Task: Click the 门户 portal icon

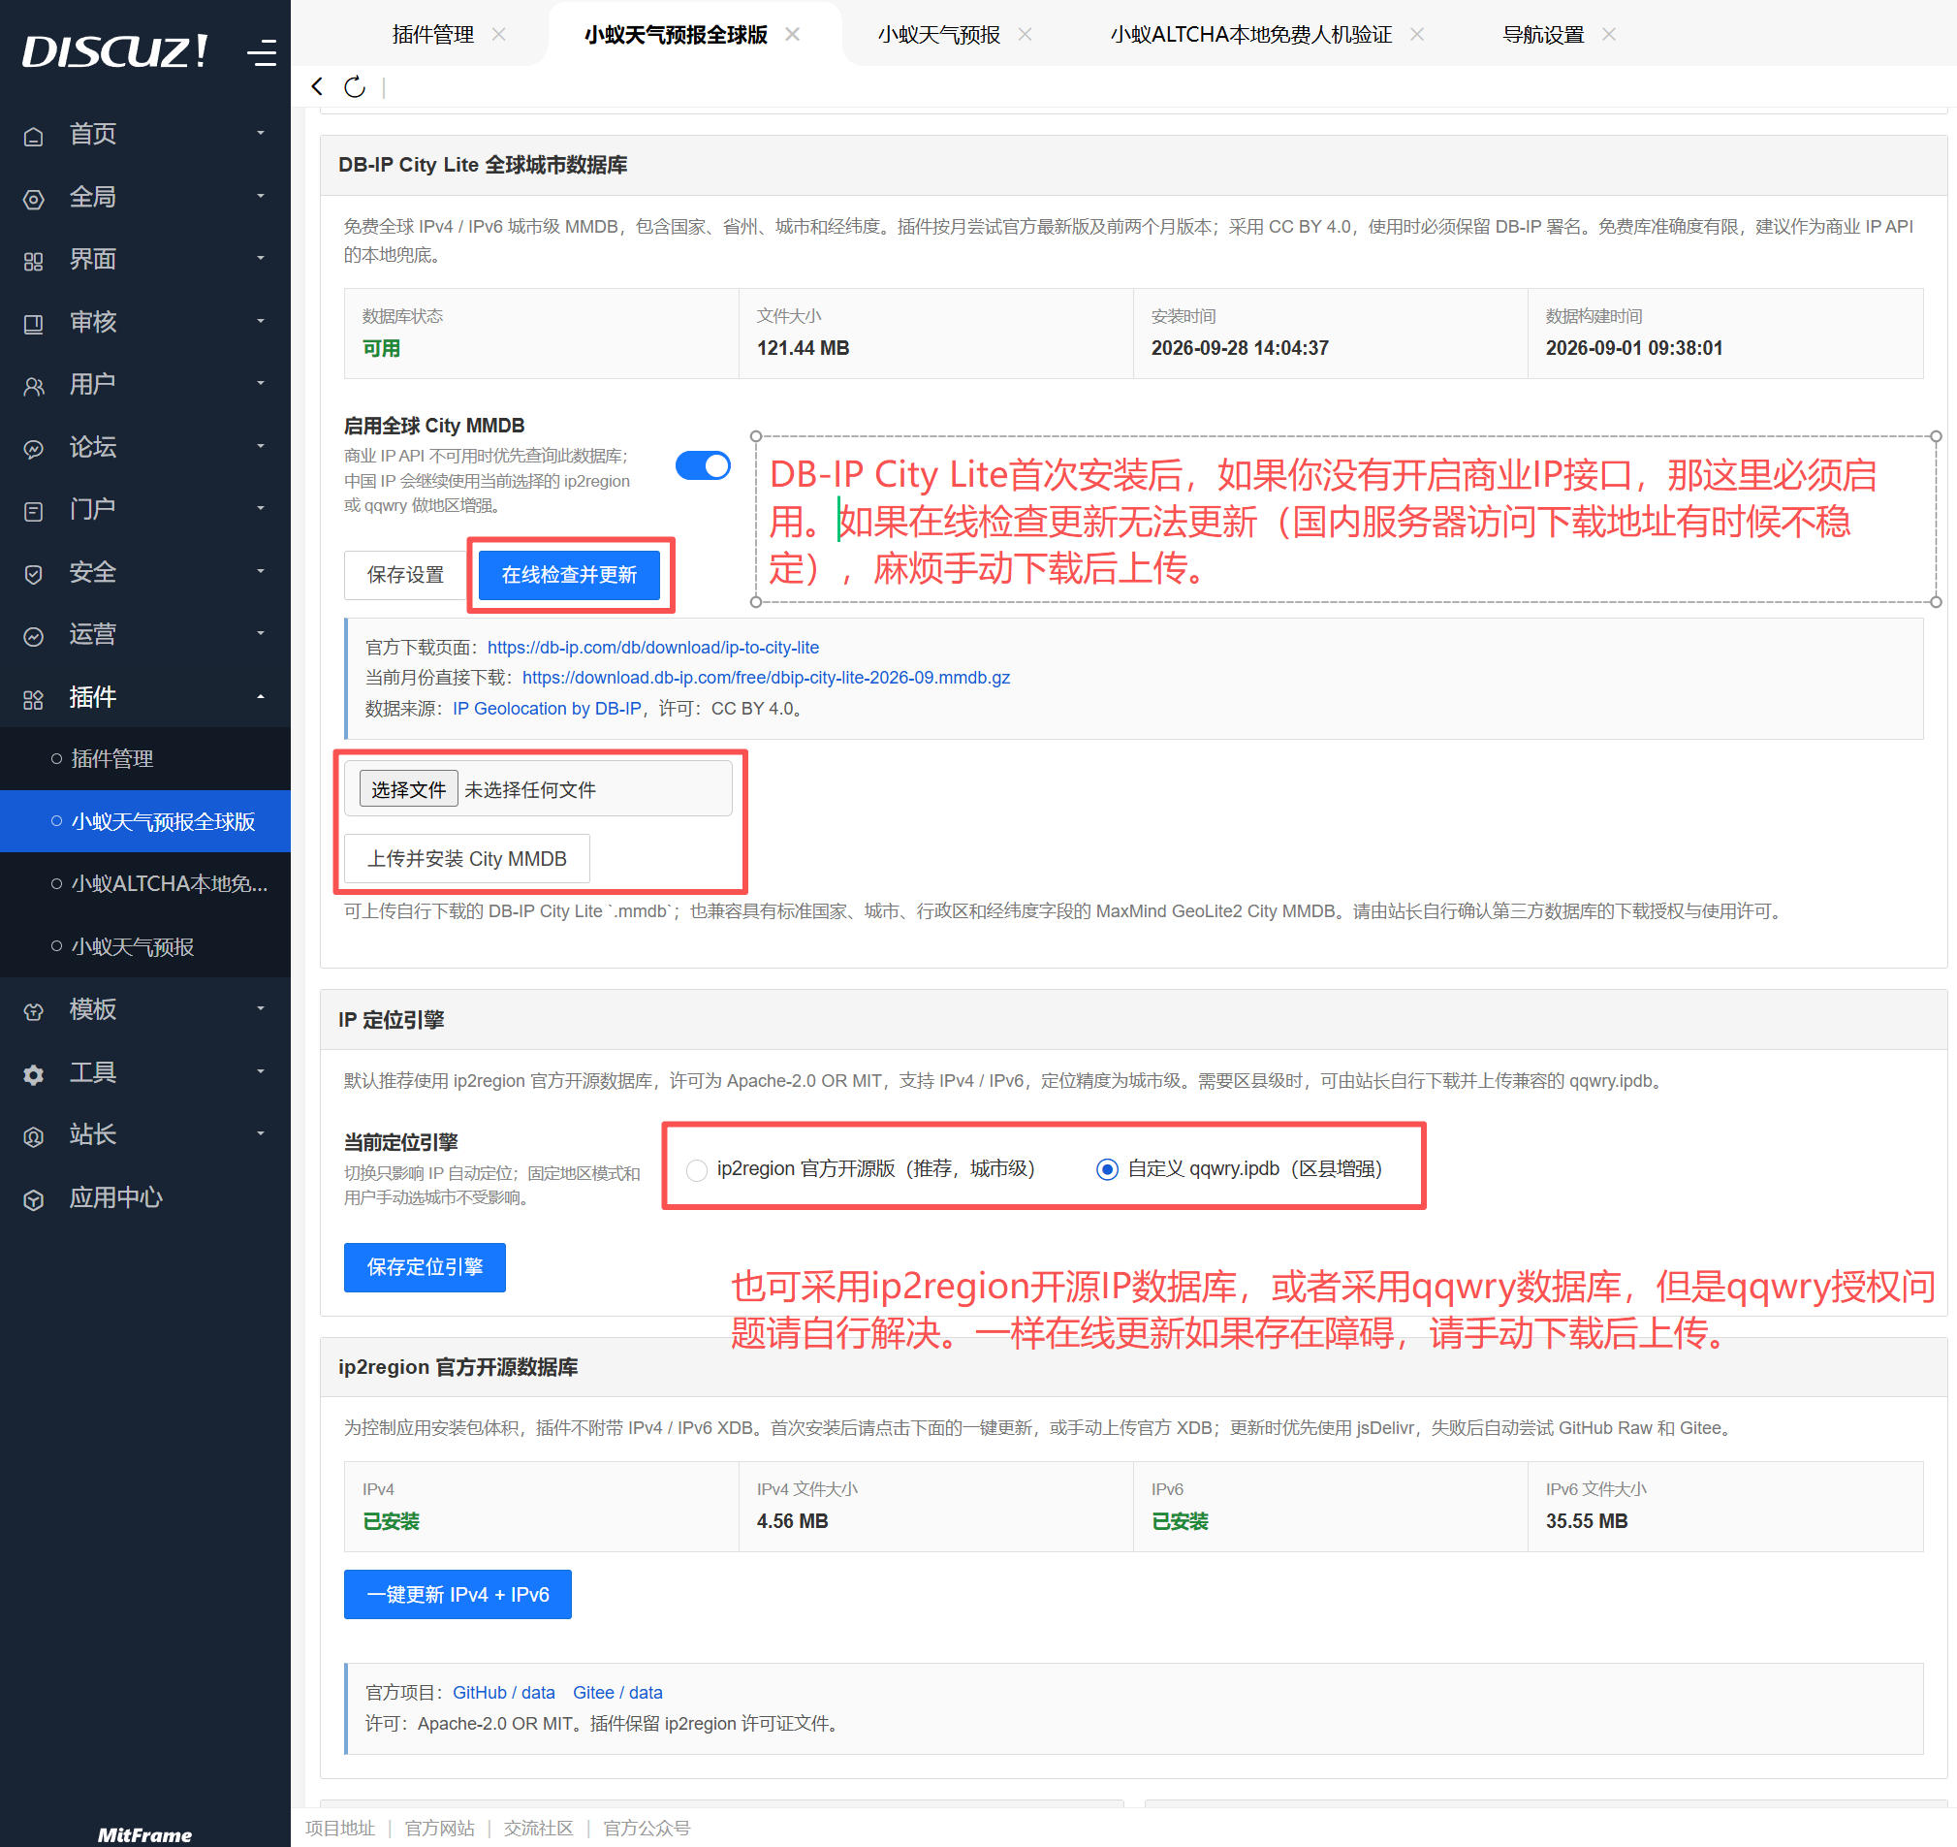Action: point(34,510)
